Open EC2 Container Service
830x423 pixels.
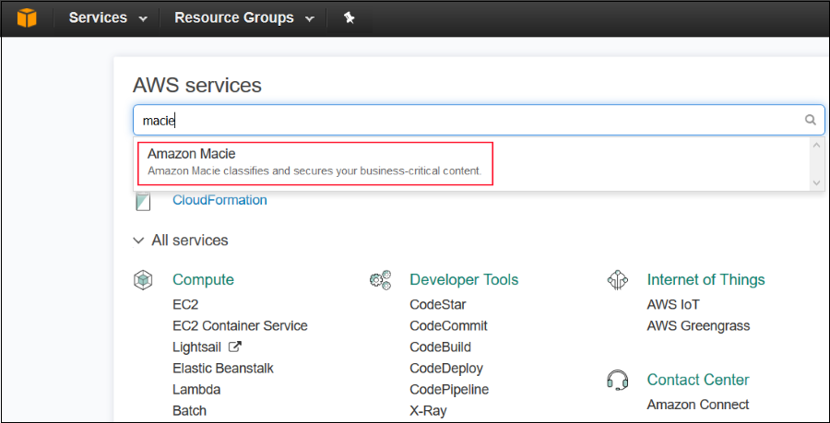pyautogui.click(x=240, y=325)
